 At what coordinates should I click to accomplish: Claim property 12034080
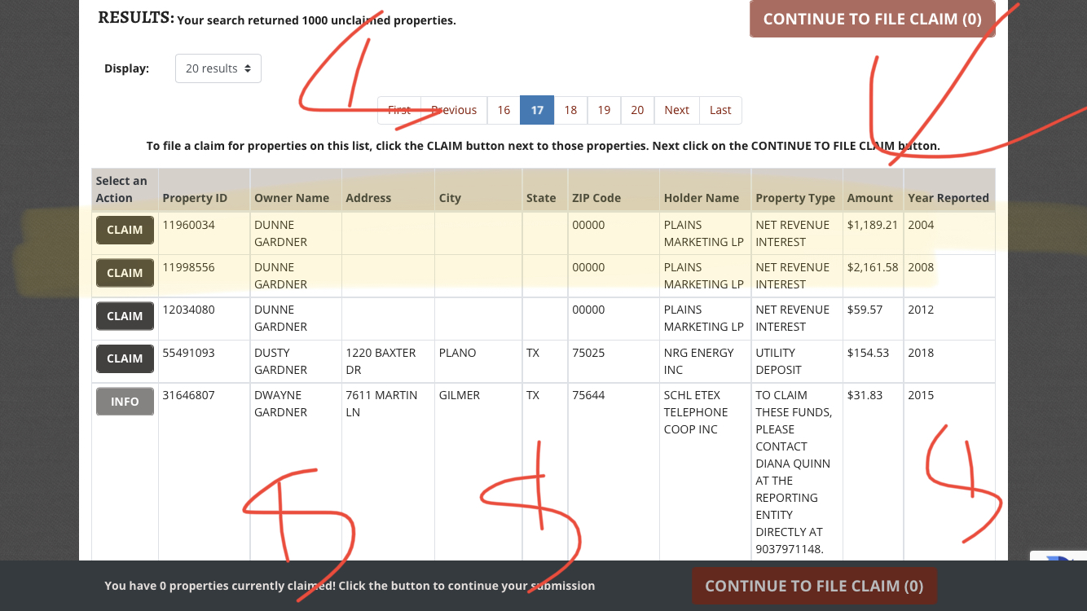coord(125,316)
